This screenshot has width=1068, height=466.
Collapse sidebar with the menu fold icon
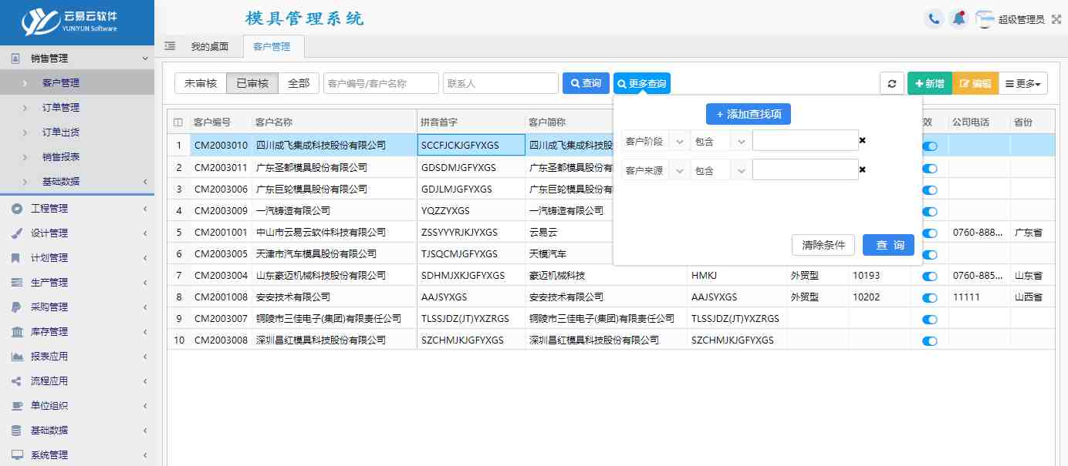pos(170,46)
